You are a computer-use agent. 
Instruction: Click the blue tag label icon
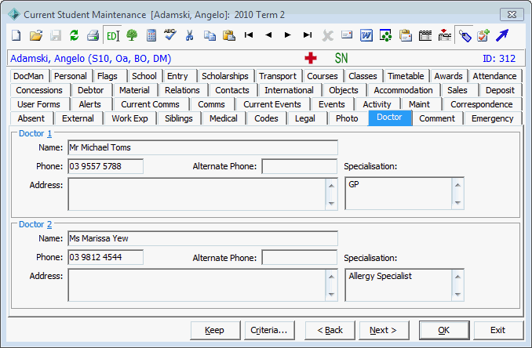tap(465, 35)
